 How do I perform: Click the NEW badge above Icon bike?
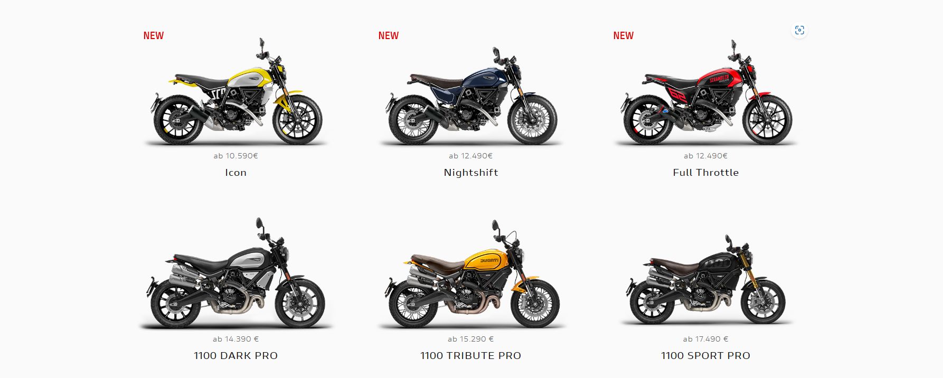pyautogui.click(x=154, y=35)
